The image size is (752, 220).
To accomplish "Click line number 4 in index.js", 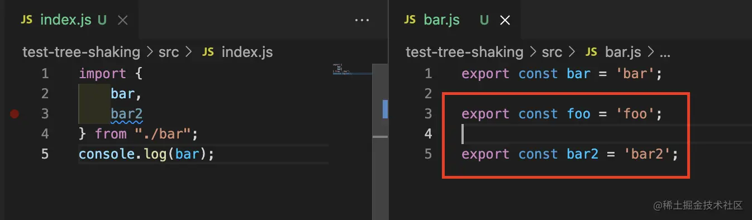I will (x=45, y=134).
